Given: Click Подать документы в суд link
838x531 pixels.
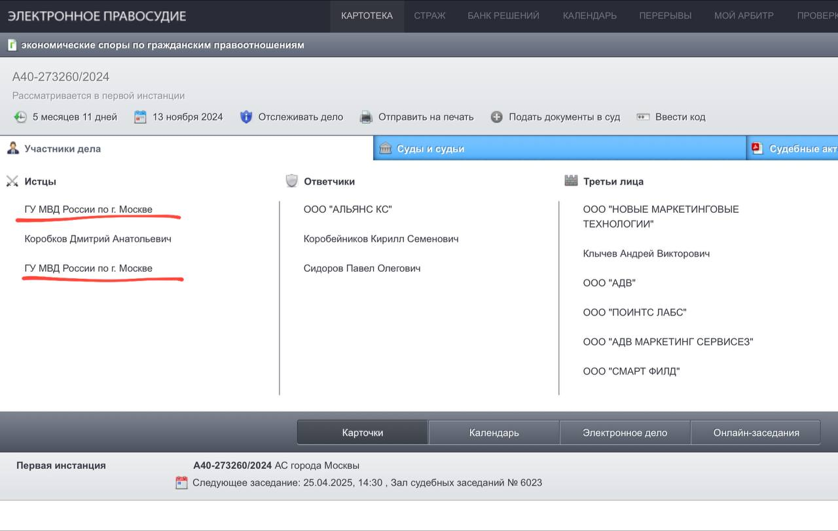Looking at the screenshot, I should (x=564, y=117).
